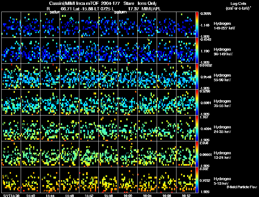This screenshot has width=259, height=197.
Task: Click the 'Hydrogen 35-55 keV' row label
Action: [222, 104]
